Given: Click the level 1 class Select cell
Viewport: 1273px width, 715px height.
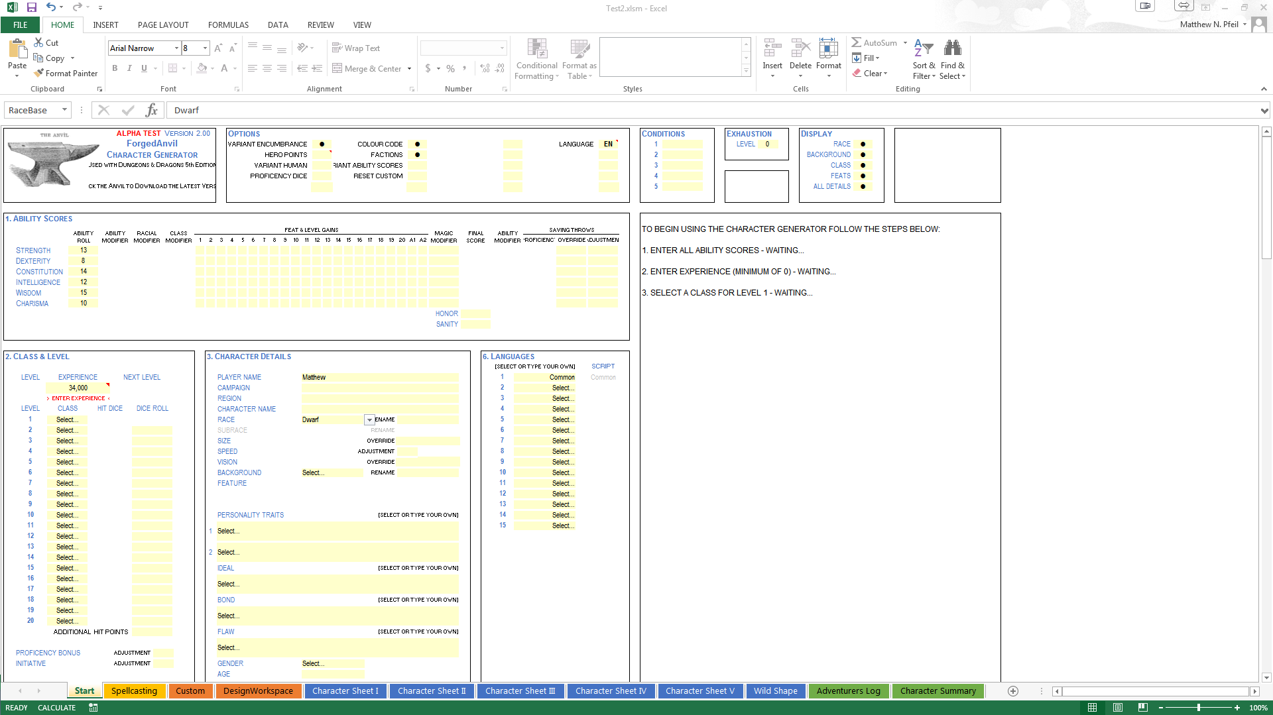Looking at the screenshot, I should click(x=67, y=419).
